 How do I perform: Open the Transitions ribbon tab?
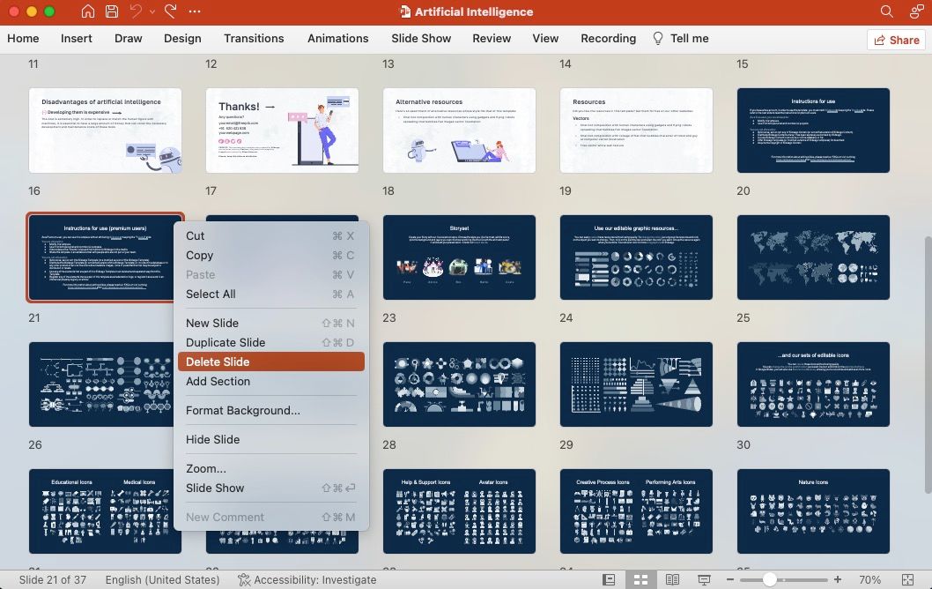click(x=254, y=39)
